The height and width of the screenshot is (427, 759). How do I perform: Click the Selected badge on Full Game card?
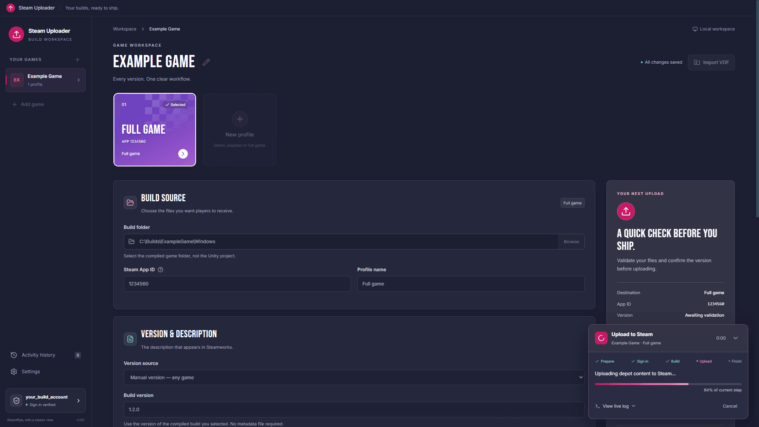[175, 105]
